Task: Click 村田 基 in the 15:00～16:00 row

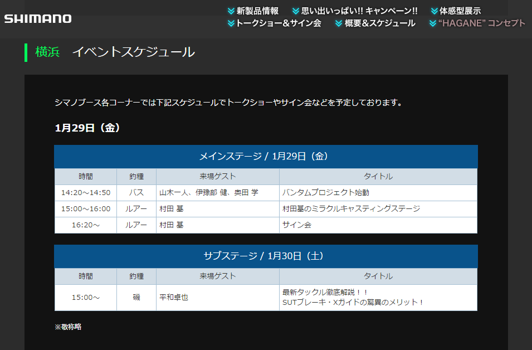Action: click(x=172, y=209)
